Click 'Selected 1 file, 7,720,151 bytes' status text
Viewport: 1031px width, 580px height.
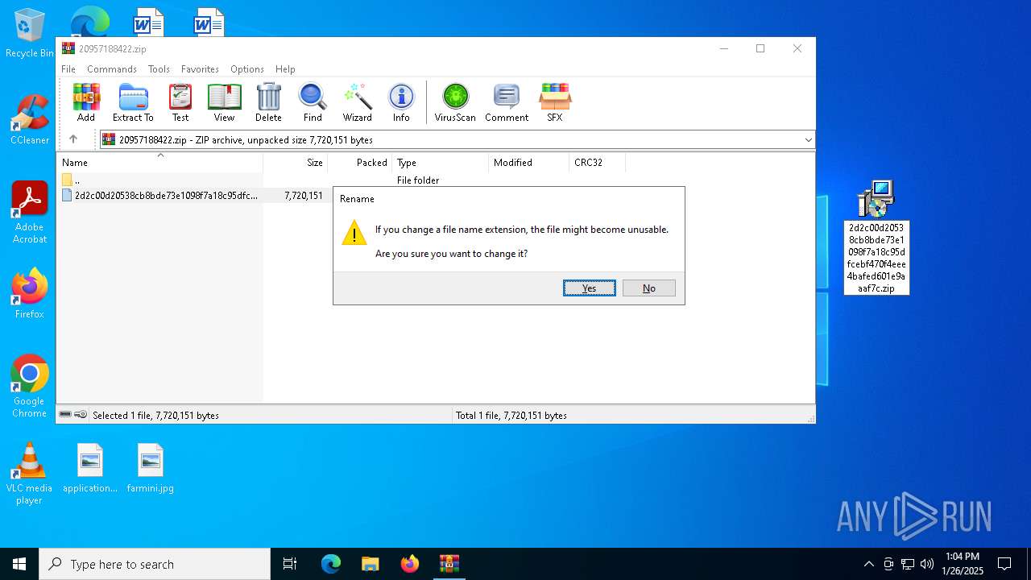tap(155, 416)
